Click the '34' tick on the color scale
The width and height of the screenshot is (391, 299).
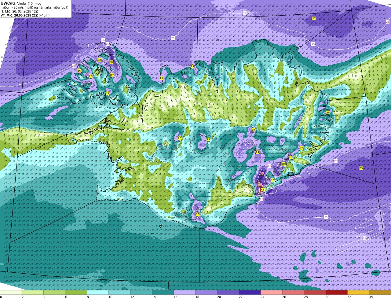click(371, 297)
